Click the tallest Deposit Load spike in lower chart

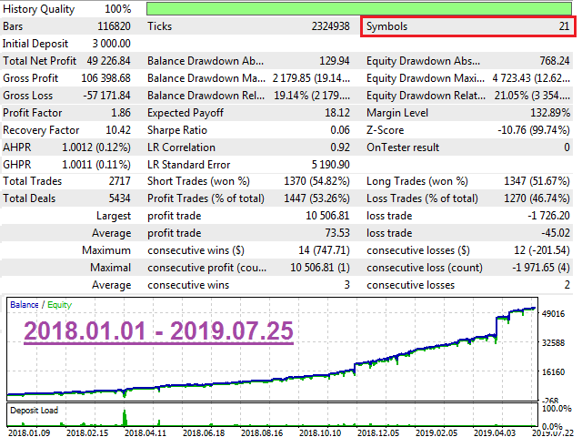tap(123, 416)
